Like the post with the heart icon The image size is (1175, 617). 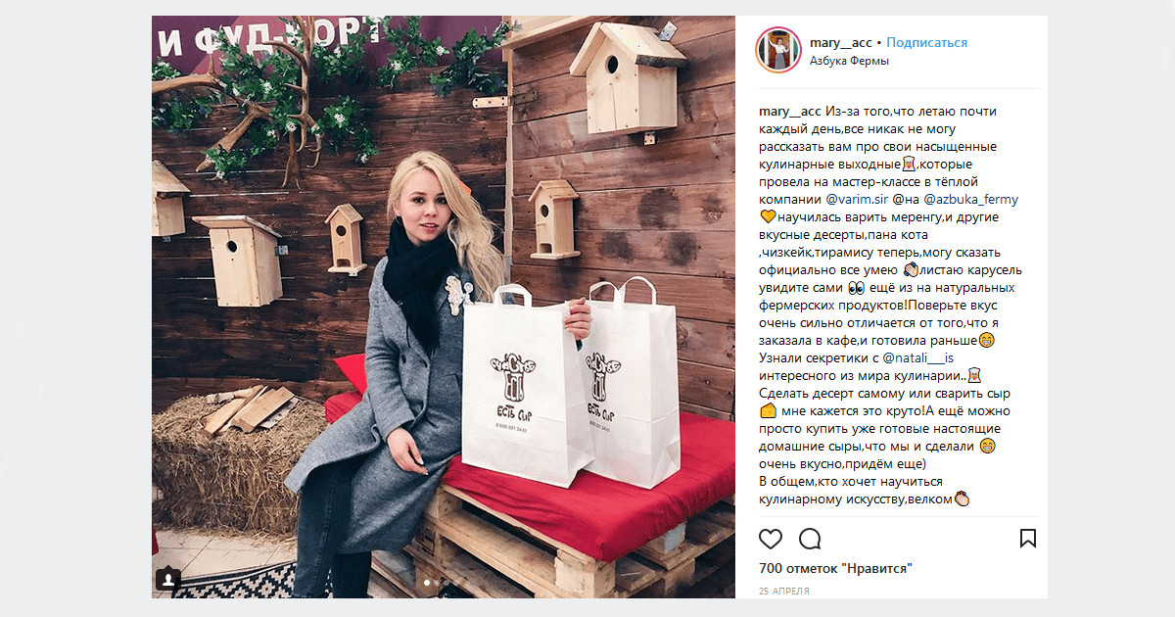[771, 539]
